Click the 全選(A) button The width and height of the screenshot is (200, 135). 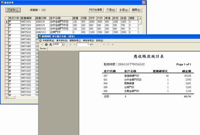124,10
